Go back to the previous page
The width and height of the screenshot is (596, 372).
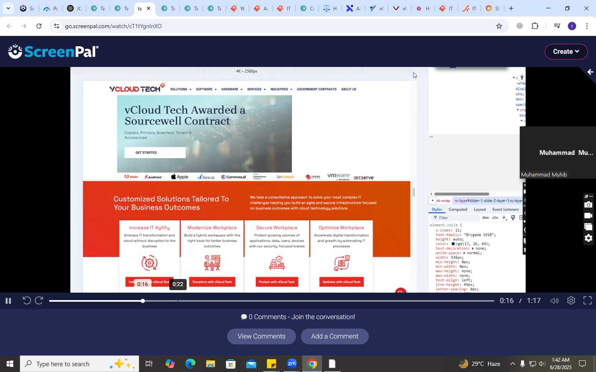[x=9, y=26]
